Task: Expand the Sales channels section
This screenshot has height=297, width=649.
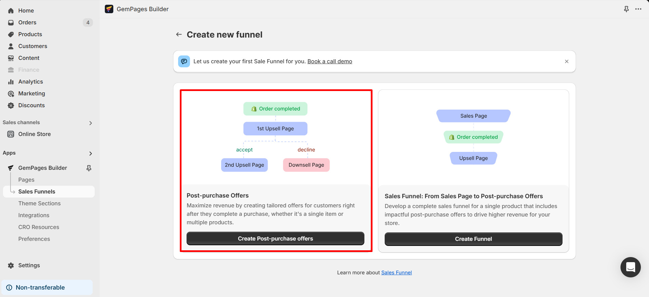Action: pos(91,123)
